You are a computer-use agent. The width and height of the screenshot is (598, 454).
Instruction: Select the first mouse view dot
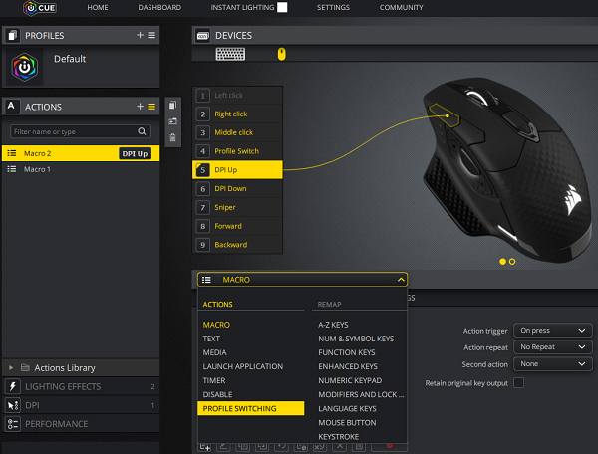502,262
